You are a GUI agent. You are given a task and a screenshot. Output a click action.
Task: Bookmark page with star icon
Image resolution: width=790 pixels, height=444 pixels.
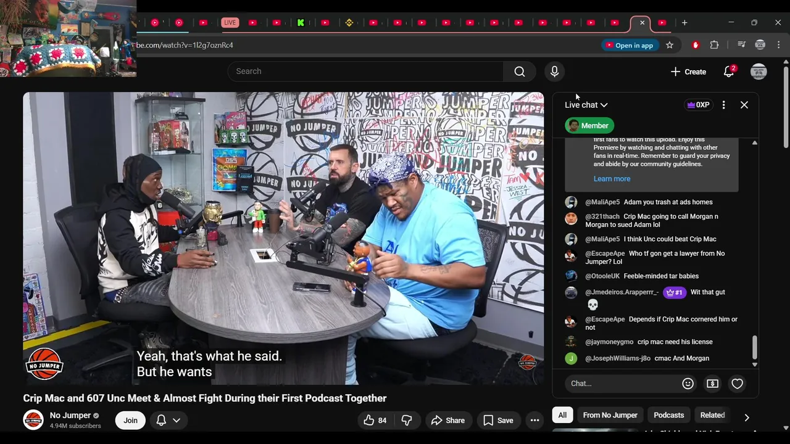pos(670,45)
